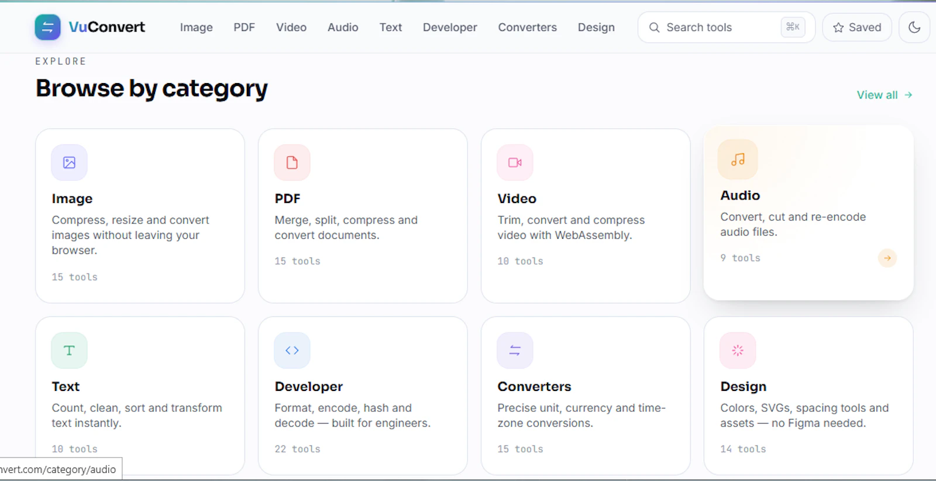Click the Design sparkle icon

pos(738,351)
